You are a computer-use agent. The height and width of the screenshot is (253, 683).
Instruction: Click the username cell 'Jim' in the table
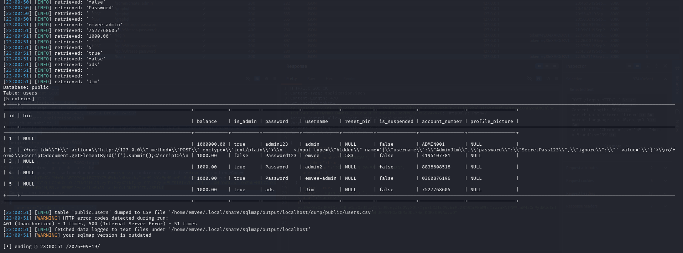(x=309, y=190)
